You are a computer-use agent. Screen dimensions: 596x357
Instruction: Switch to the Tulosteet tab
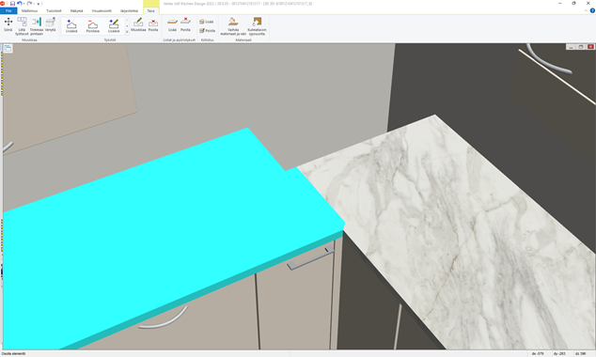pyautogui.click(x=54, y=10)
